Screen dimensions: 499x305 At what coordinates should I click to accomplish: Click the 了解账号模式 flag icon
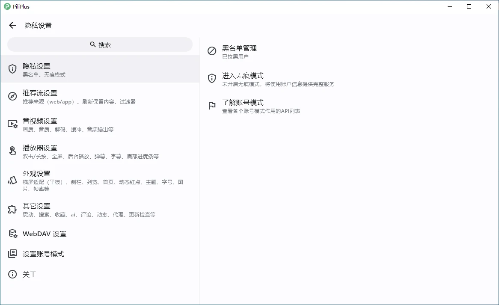pos(211,106)
